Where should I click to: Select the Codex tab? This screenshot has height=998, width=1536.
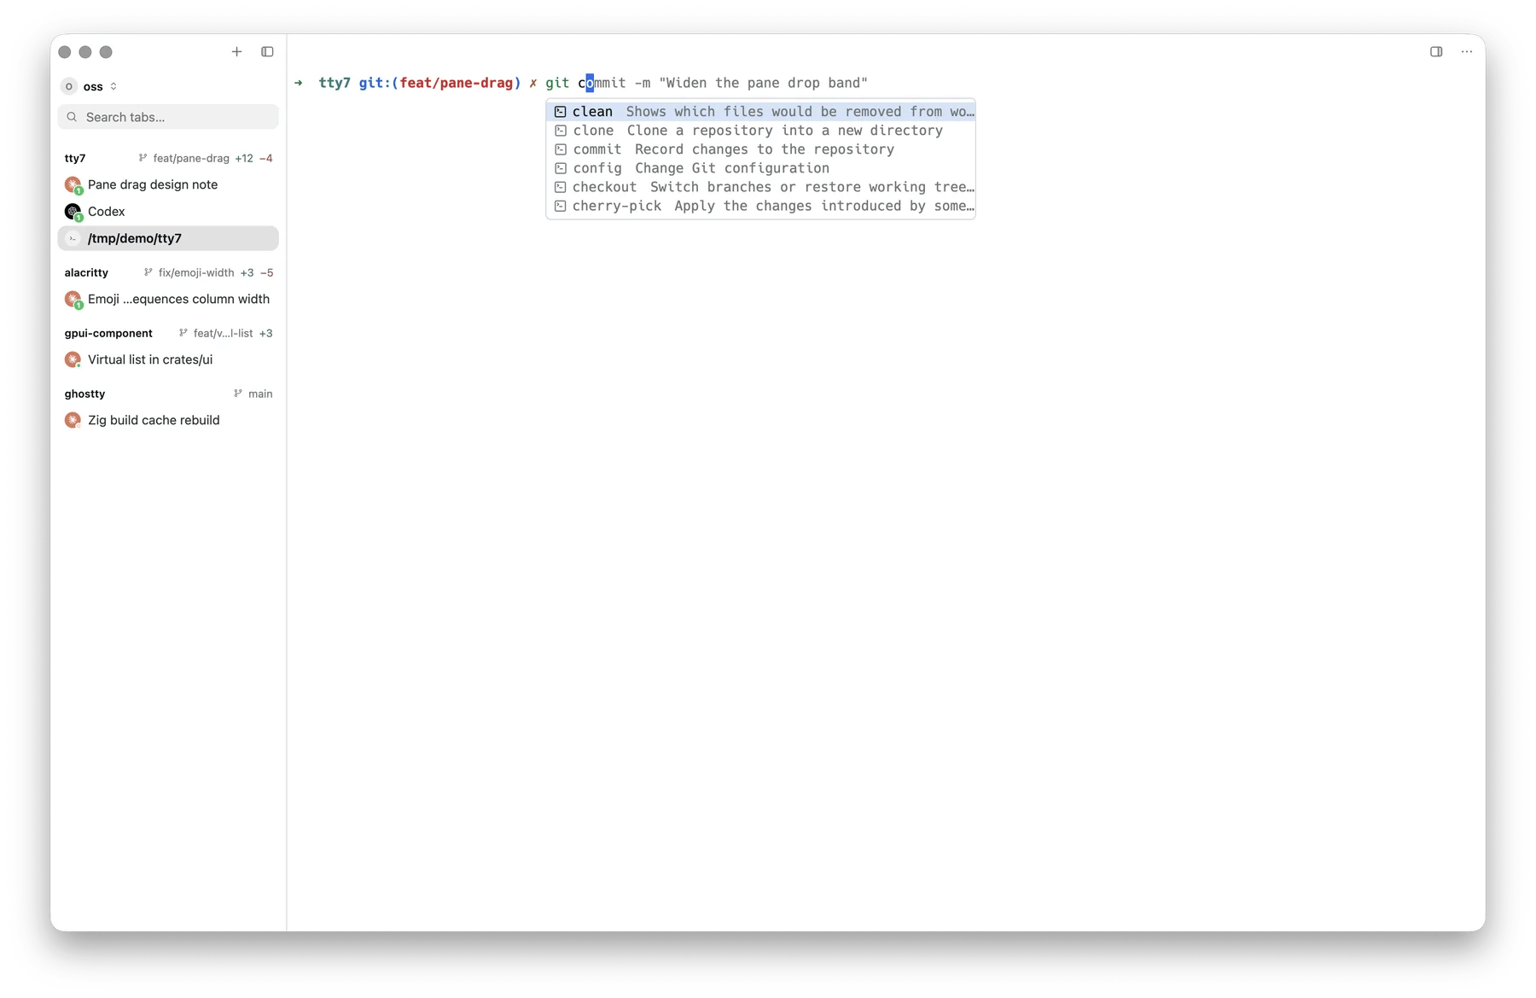tap(168, 212)
